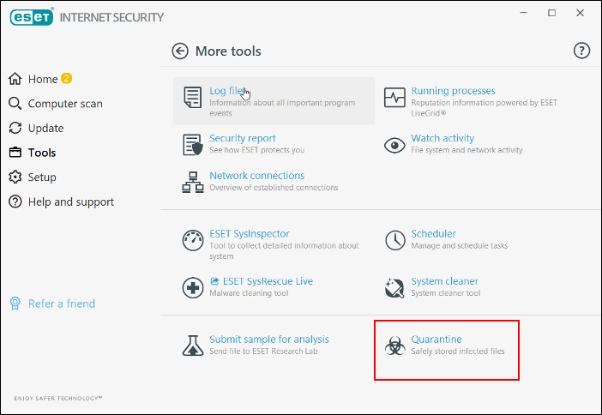Open the Setup section
This screenshot has width=602, height=415.
pyautogui.click(x=42, y=177)
